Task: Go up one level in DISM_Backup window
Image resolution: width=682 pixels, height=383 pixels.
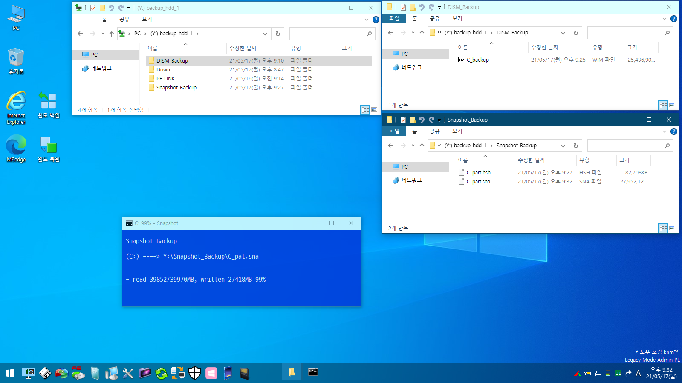Action: 422,33
